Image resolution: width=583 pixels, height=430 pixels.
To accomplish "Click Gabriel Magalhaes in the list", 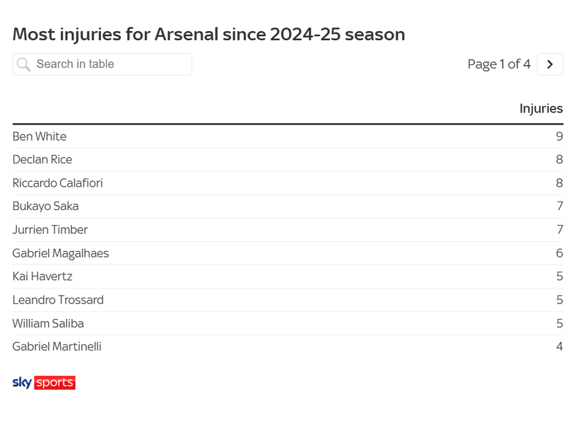I will pos(61,253).
